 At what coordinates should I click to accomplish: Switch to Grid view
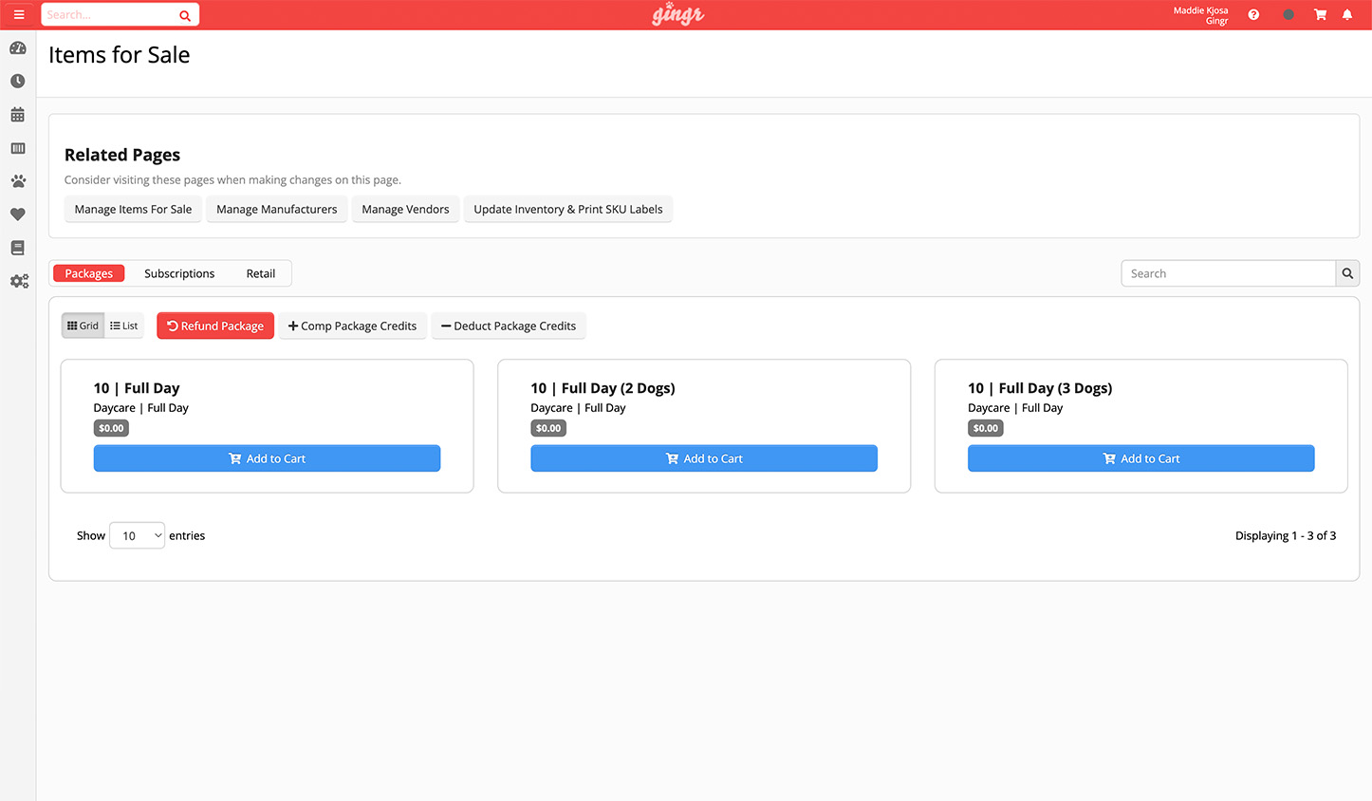[x=83, y=326]
